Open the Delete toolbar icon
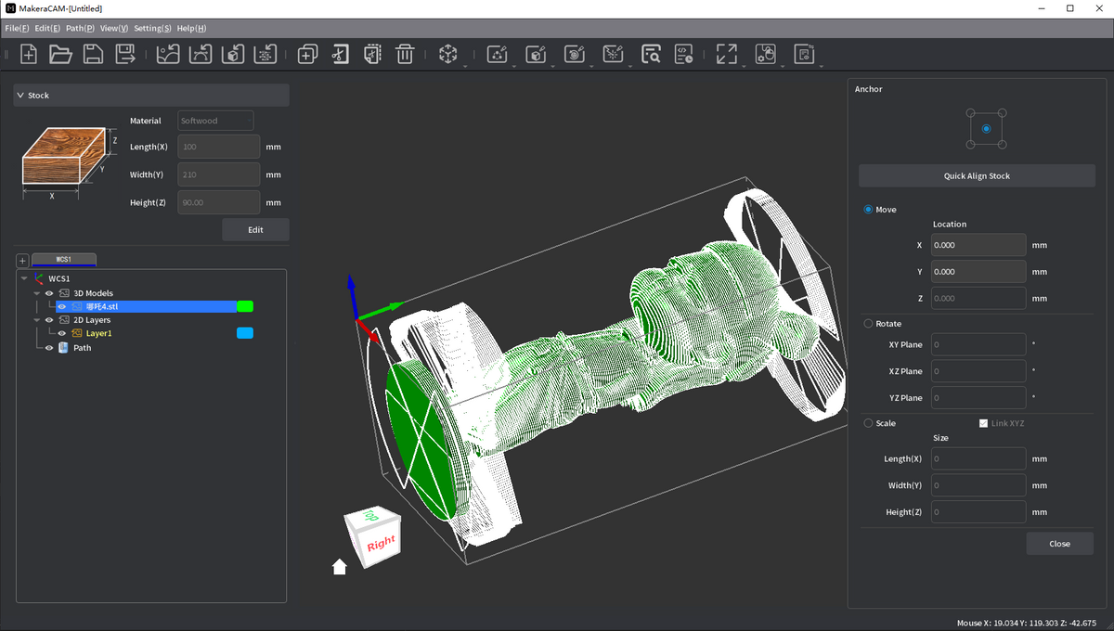The width and height of the screenshot is (1114, 631). pos(405,54)
